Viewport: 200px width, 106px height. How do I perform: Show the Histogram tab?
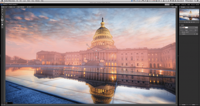(193, 7)
